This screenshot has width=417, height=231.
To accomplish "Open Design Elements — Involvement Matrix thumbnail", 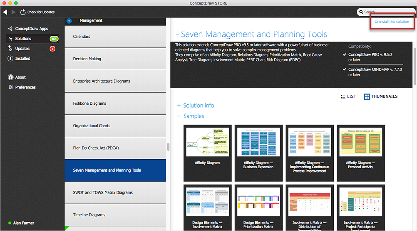I will (x=207, y=208).
